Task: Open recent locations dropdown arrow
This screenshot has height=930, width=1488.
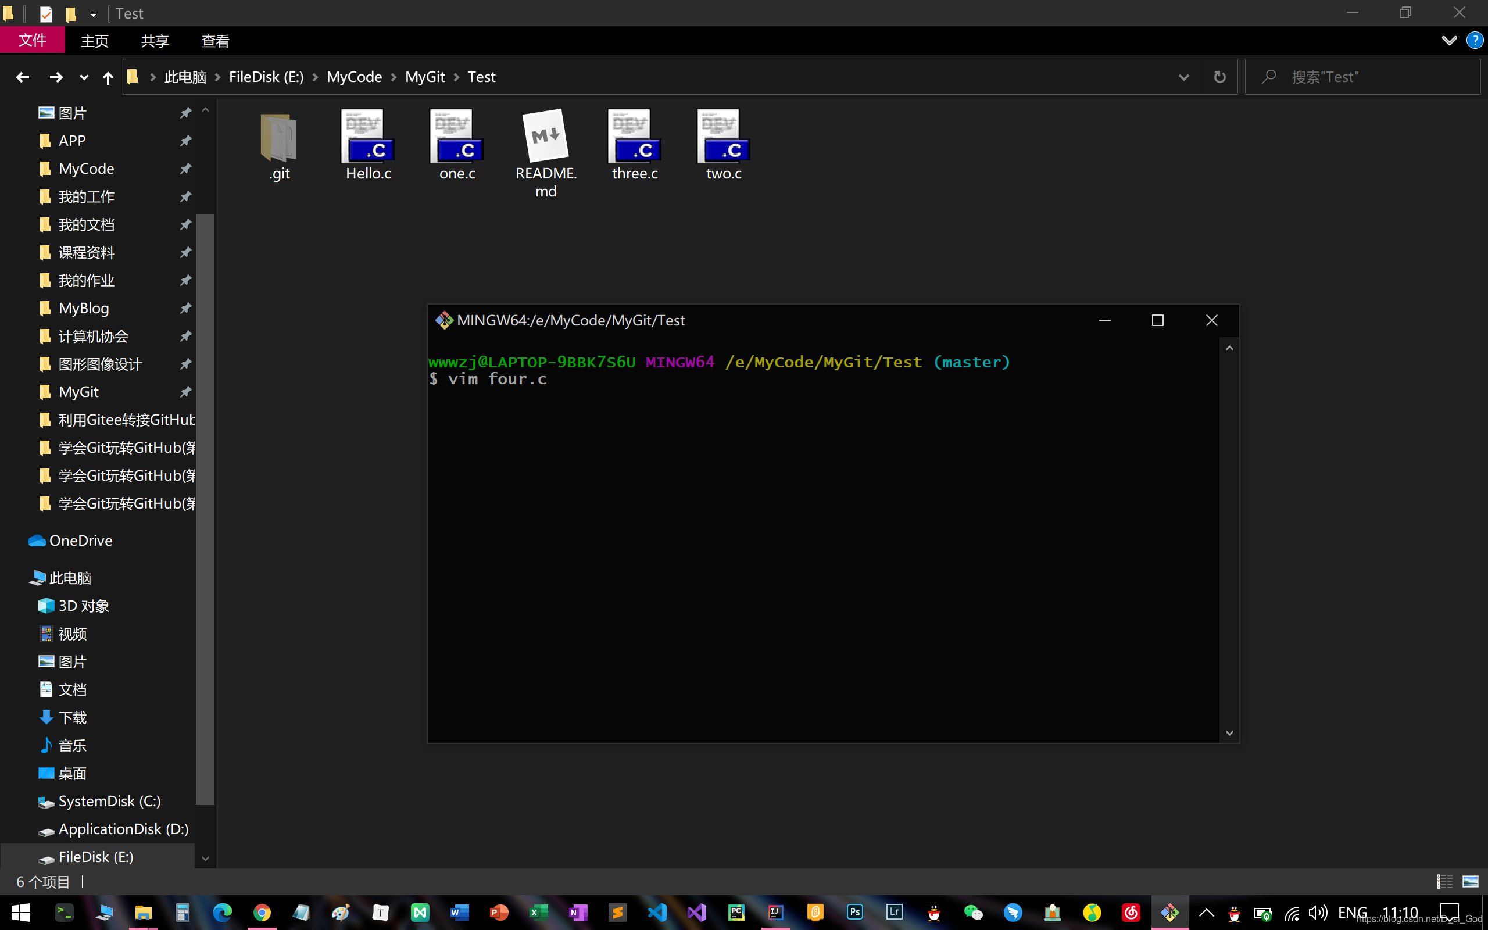Action: (x=84, y=77)
